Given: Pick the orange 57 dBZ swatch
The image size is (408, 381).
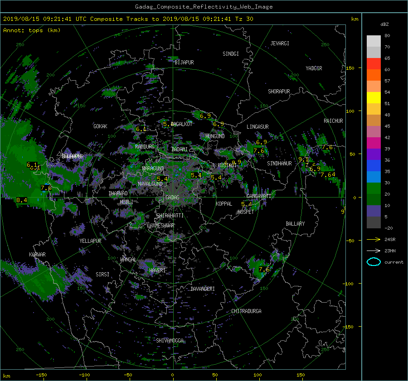Looking at the screenshot, I should click(374, 75).
